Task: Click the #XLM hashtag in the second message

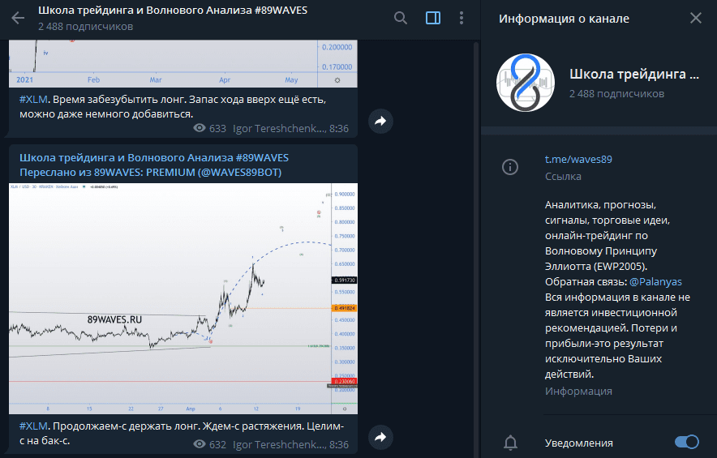Action: [33, 426]
